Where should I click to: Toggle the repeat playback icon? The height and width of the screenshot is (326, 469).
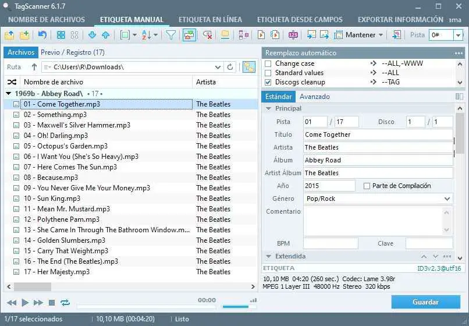coord(65,302)
